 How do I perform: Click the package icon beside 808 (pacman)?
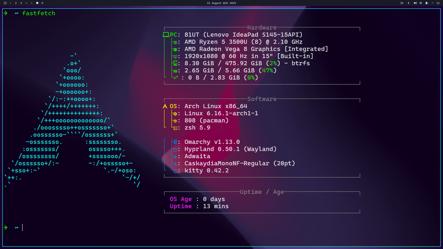(175, 121)
